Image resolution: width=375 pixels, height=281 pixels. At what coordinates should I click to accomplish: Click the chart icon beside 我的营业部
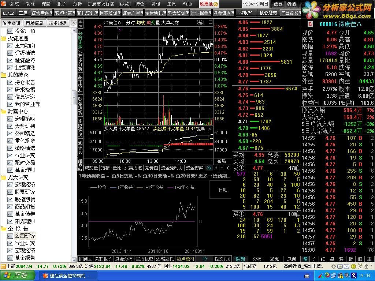(x=10, y=104)
